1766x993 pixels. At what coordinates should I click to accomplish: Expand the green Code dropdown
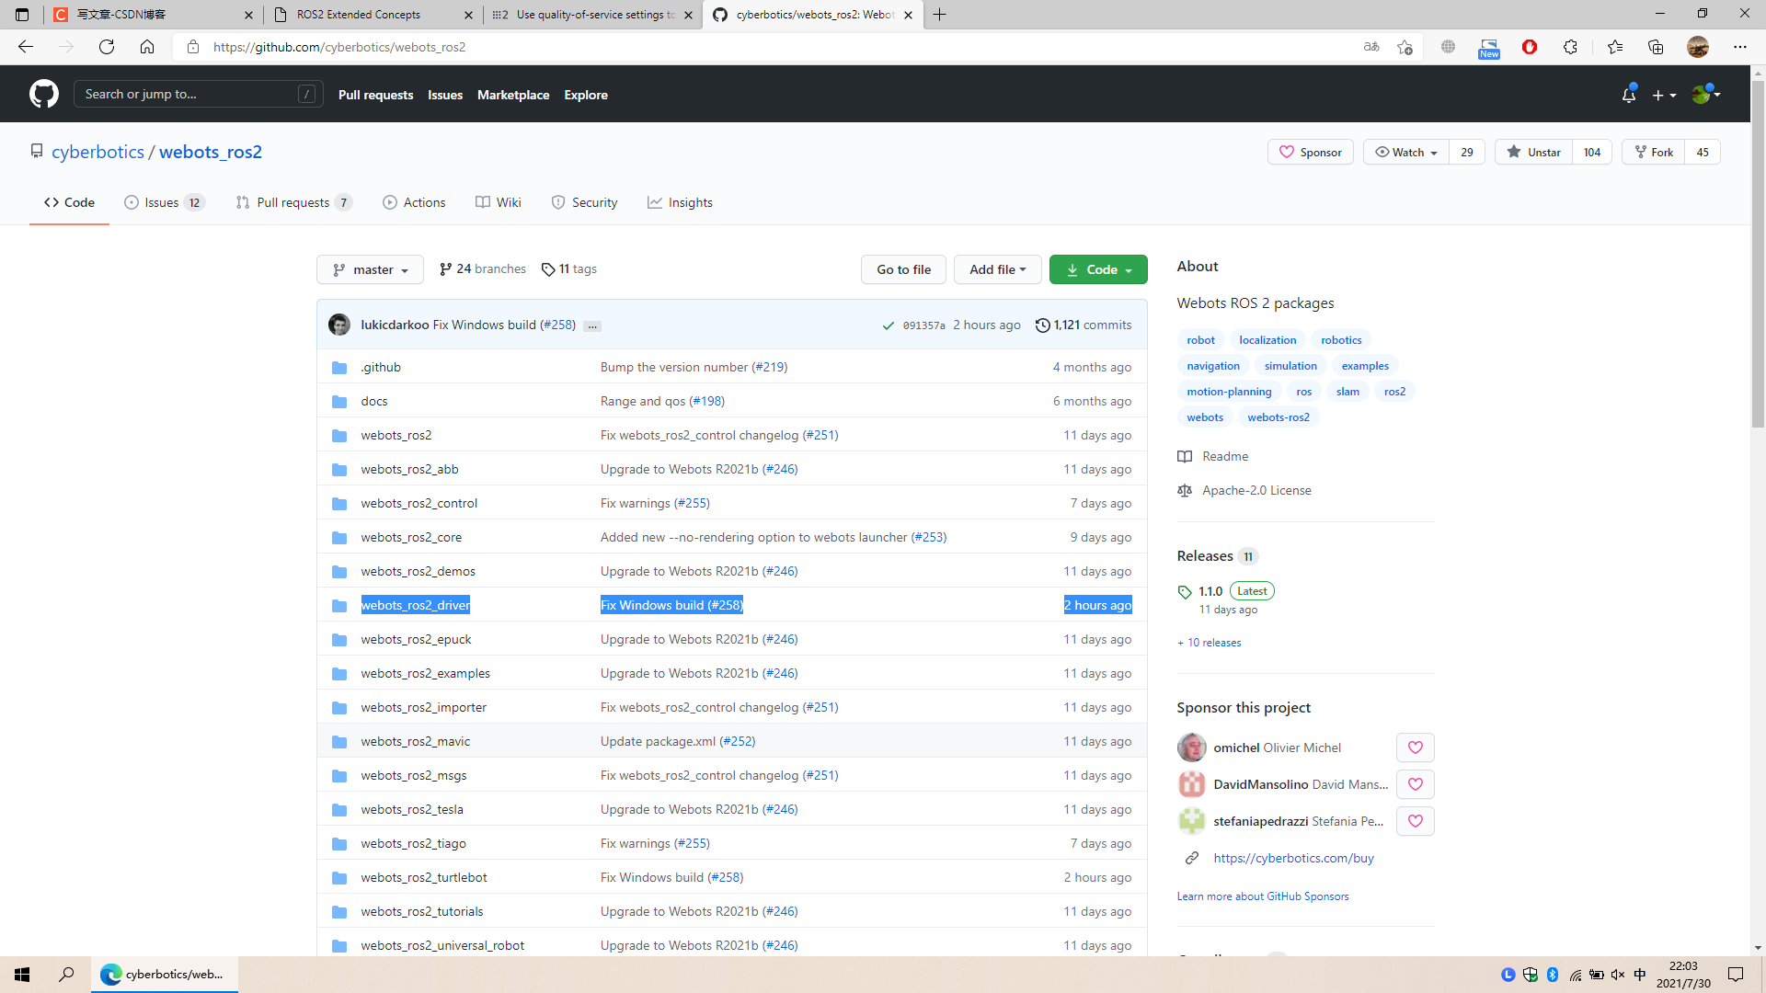coord(1098,269)
